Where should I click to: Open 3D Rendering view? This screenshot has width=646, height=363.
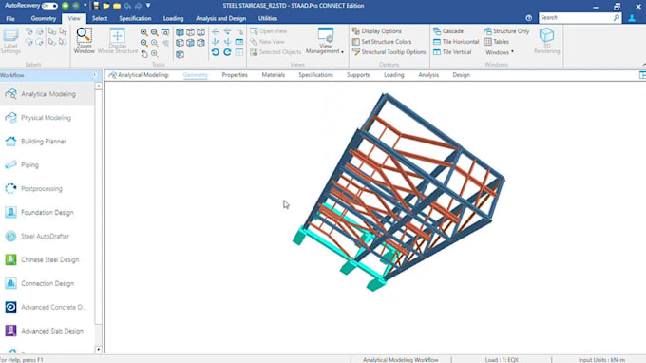pyautogui.click(x=546, y=40)
